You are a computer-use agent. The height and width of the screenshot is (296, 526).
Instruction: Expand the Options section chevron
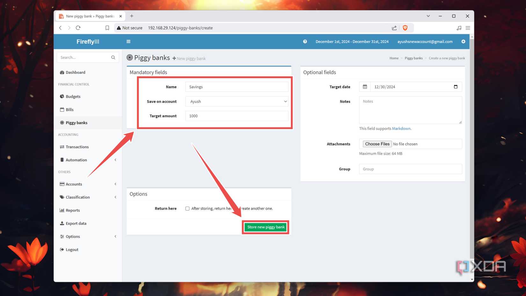tap(115, 236)
